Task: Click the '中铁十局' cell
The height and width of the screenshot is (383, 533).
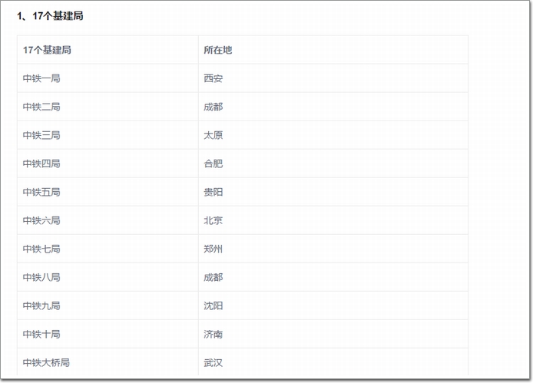Action: click(x=108, y=335)
